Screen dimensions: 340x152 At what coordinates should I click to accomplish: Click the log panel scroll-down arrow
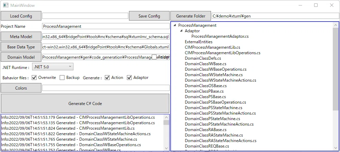click(x=166, y=148)
